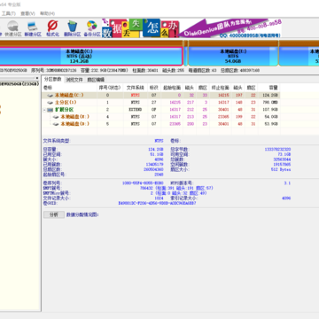
Task: Click the drive icon beside 本地磁盘(C:) row
Action: (x=51, y=96)
